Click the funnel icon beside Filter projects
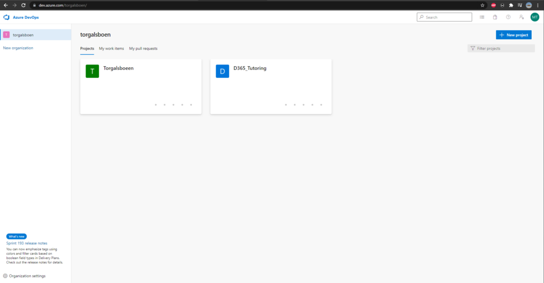 pos(472,48)
